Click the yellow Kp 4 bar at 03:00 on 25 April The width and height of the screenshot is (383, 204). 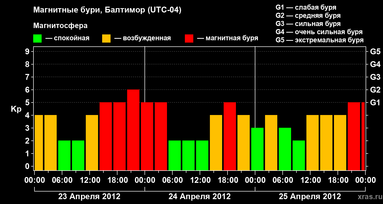point(271,143)
